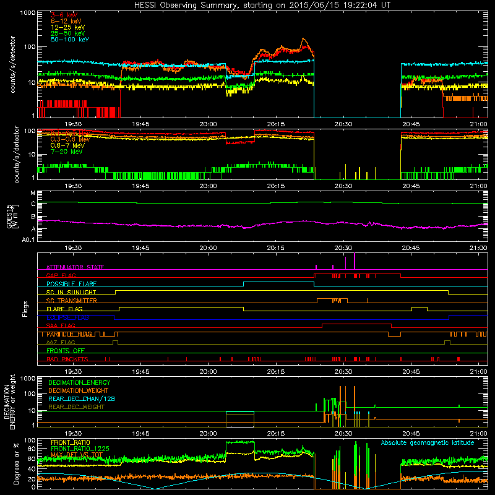Click the SAA_FLAG label
This screenshot has height=495, width=495.
[x=61, y=325]
